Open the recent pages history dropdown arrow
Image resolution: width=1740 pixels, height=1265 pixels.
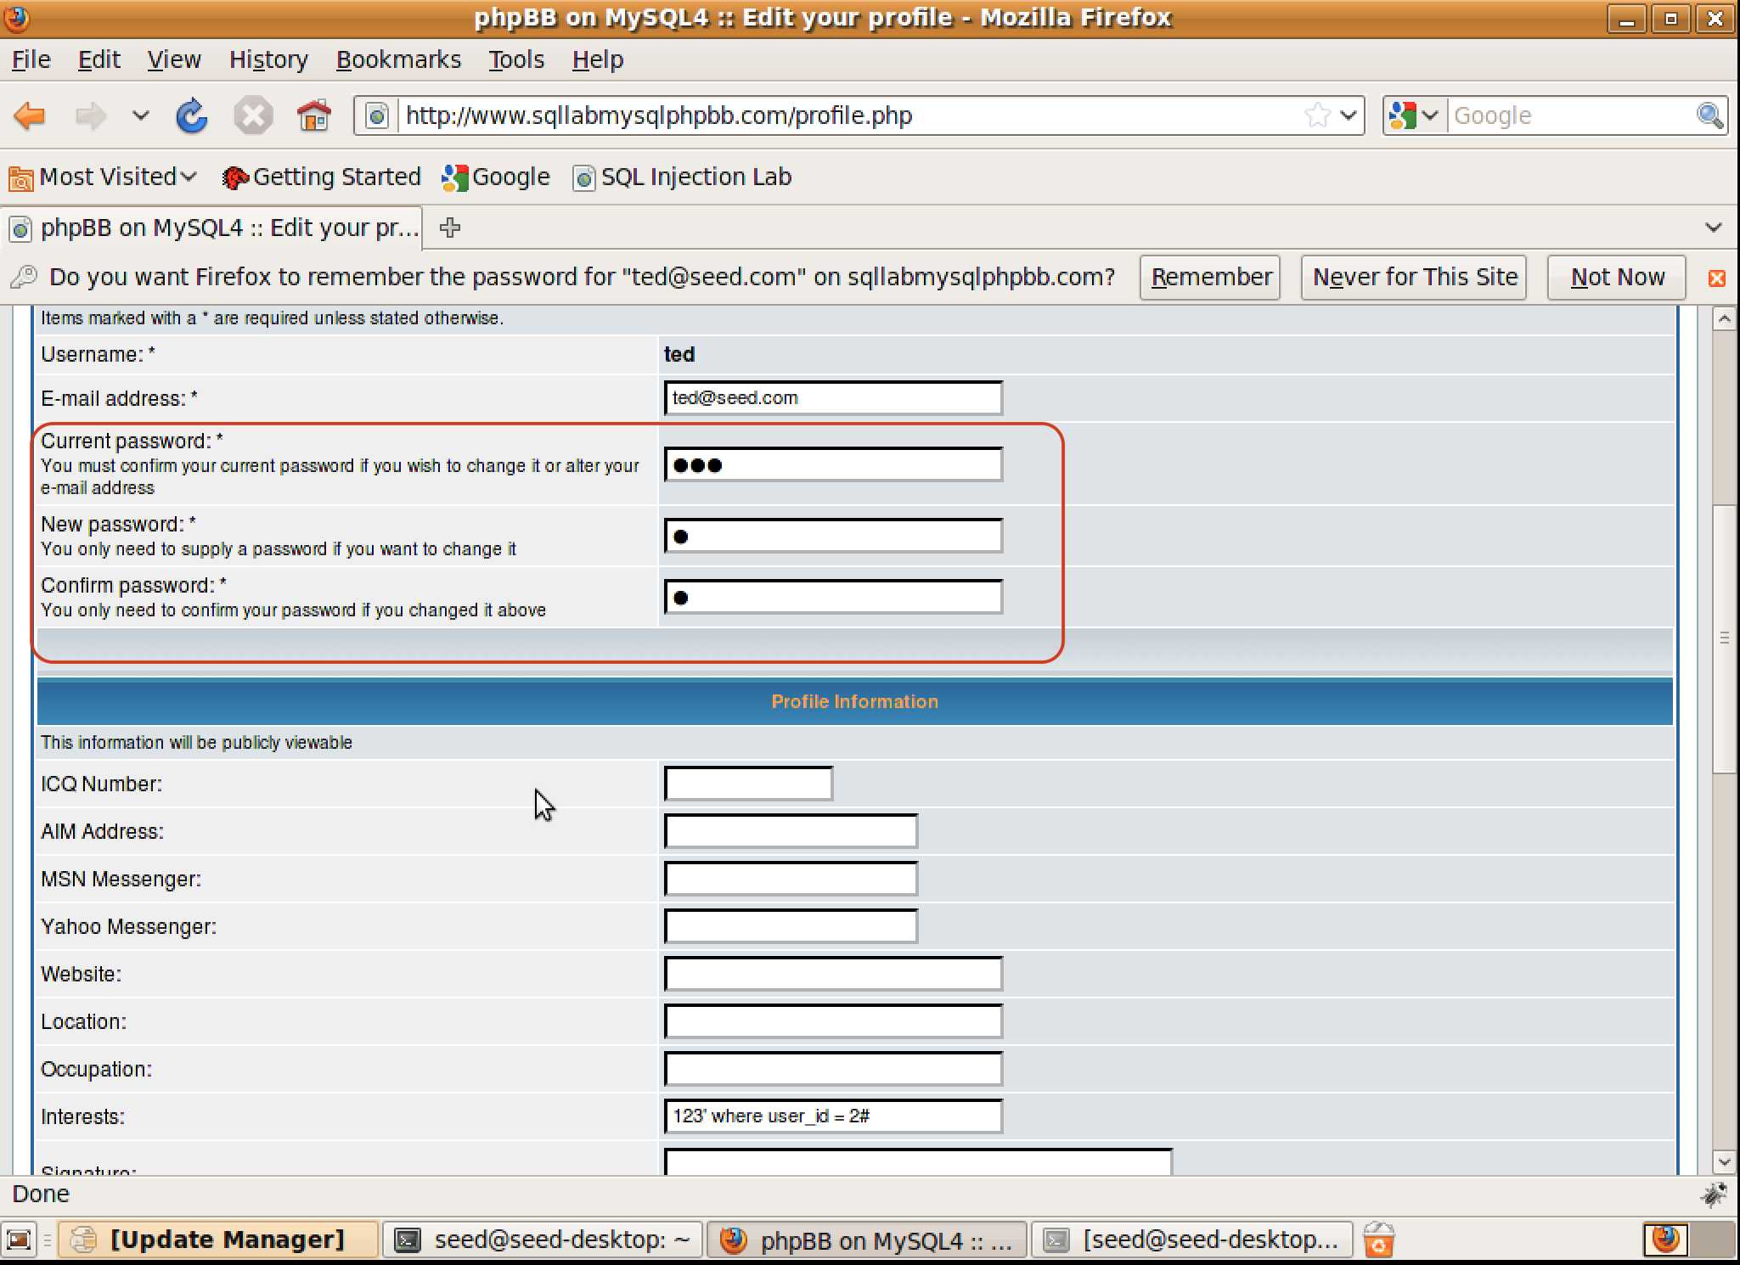[x=140, y=115]
